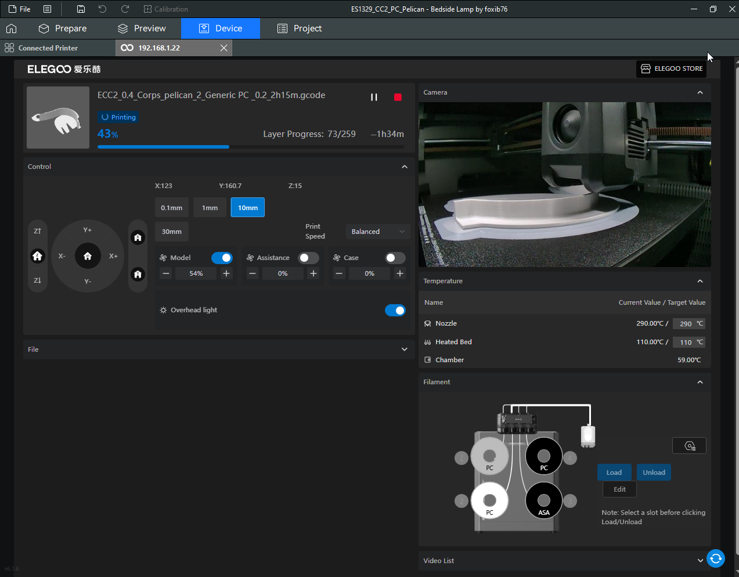Click the Z-axis home button
739x577 pixels.
(x=38, y=256)
